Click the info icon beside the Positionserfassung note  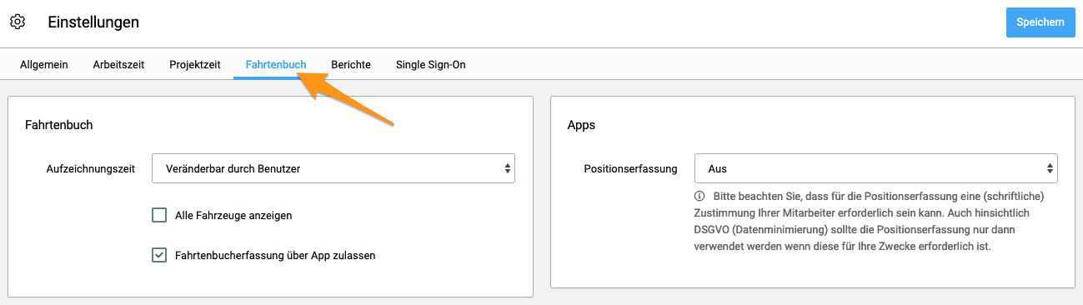pyautogui.click(x=699, y=197)
